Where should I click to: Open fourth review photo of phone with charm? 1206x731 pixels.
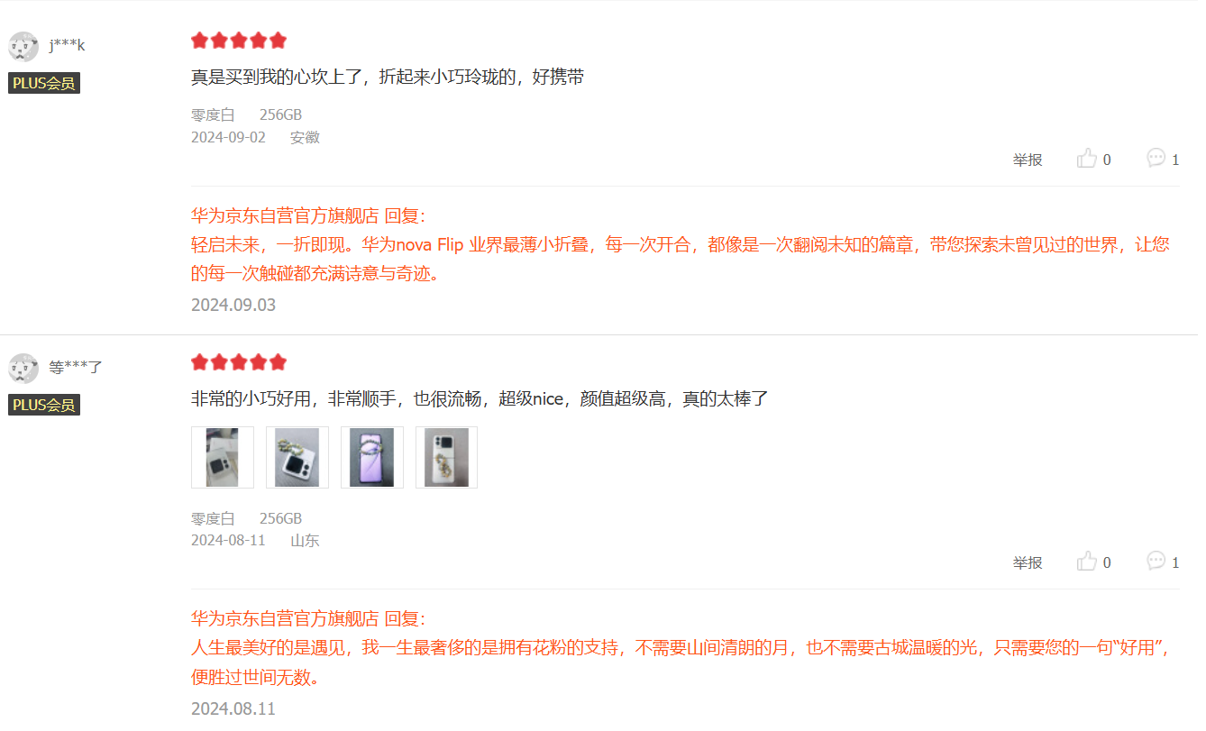[x=447, y=457]
